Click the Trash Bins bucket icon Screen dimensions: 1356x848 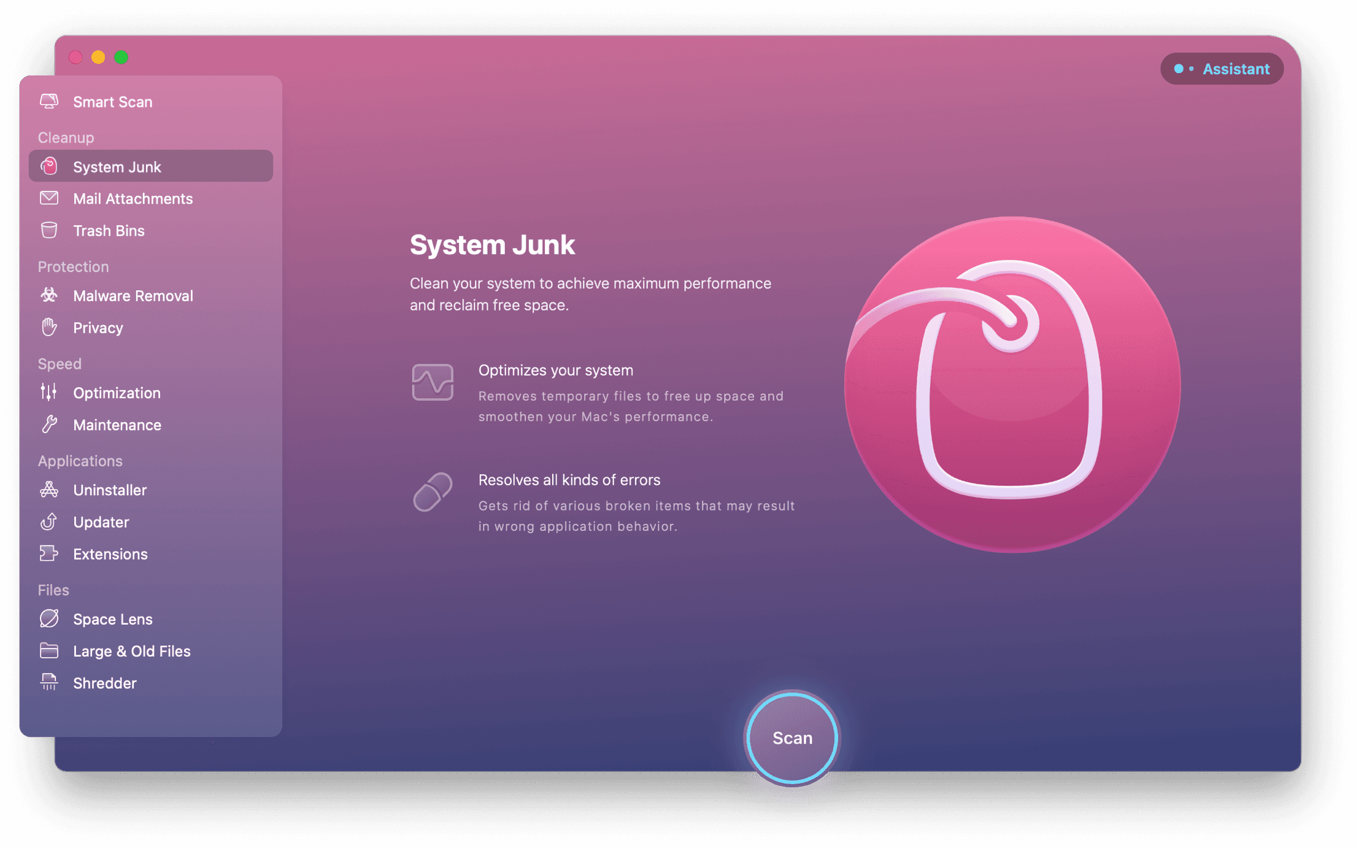(x=49, y=230)
